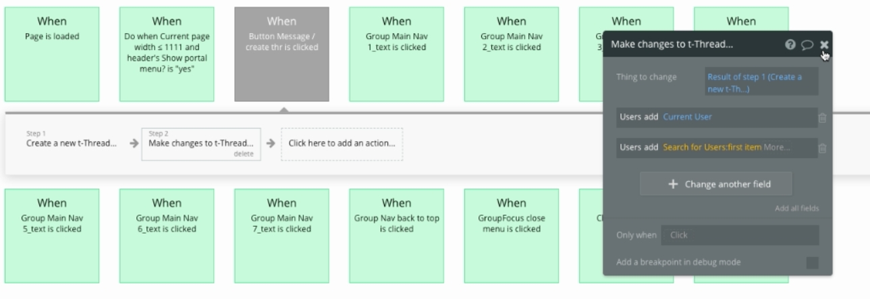Select Step 1 Create a new t-Thread
The height and width of the screenshot is (299, 870).
(x=71, y=143)
